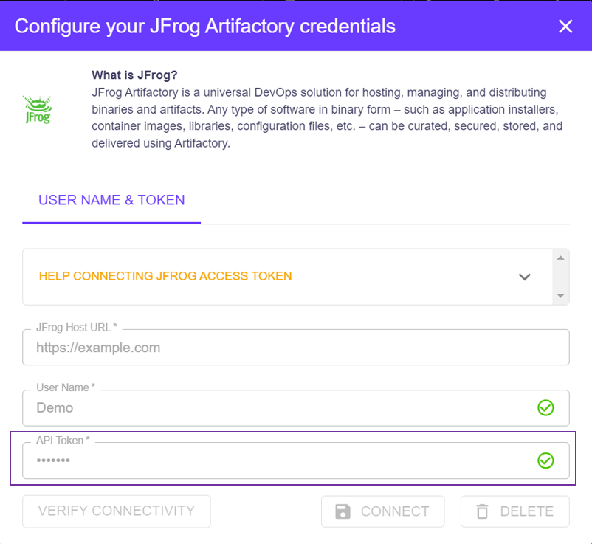Click into the User Name field
This screenshot has height=552, width=592.
pyautogui.click(x=280, y=407)
